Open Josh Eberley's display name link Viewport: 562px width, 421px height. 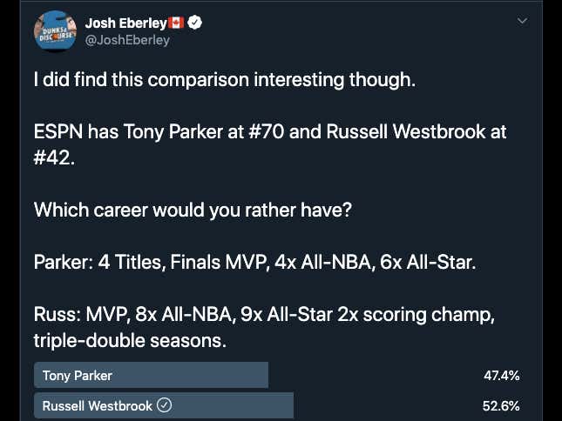(125, 23)
